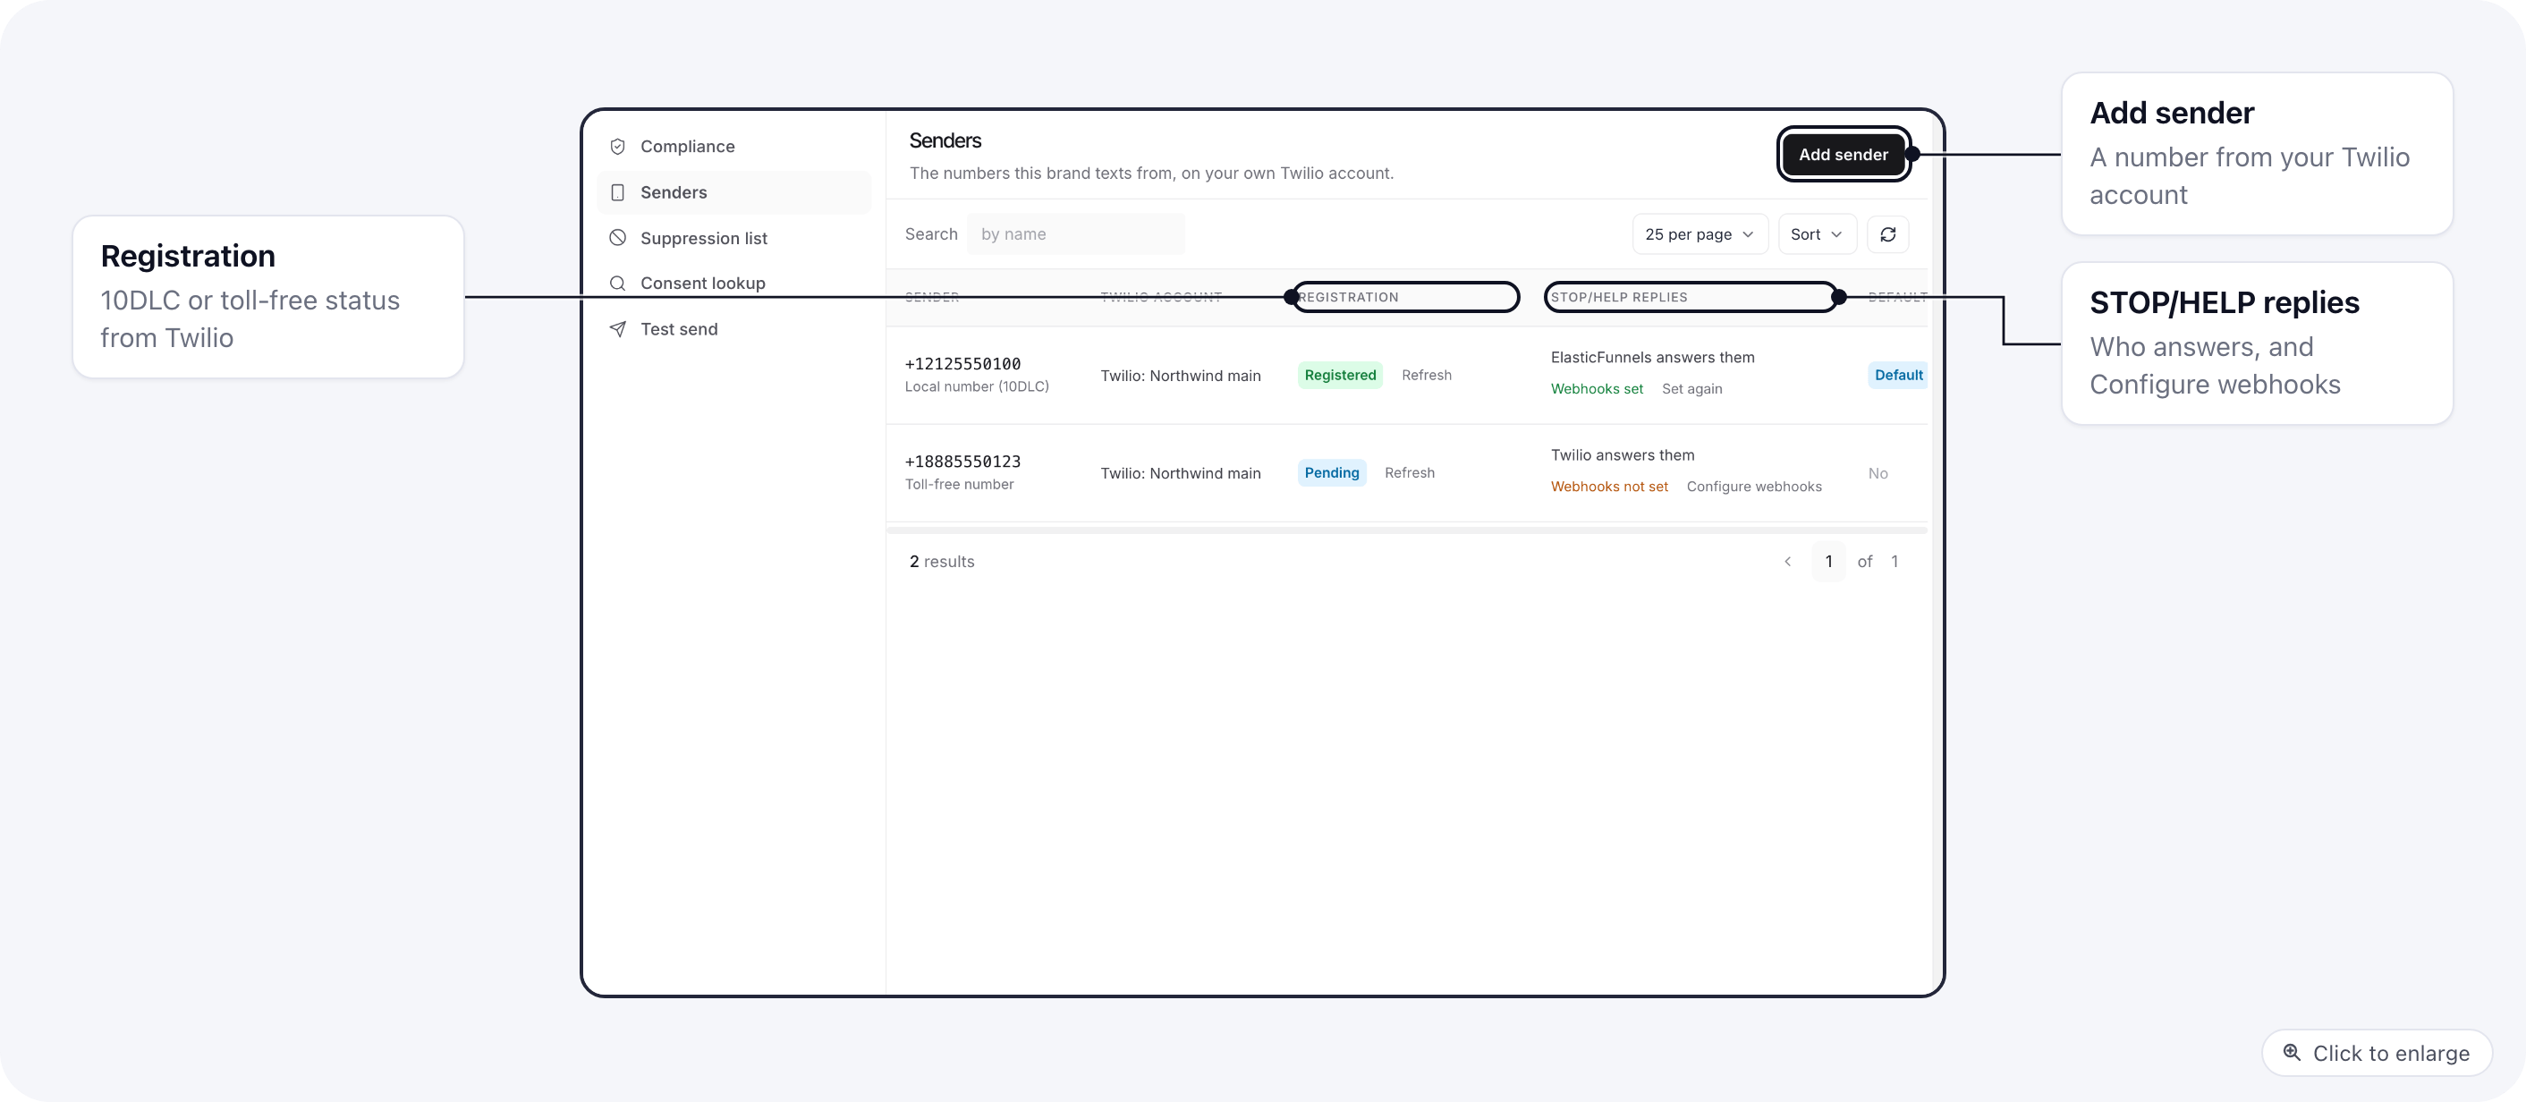Click the Add sender button
Screen dimensions: 2526x1102
point(1843,154)
